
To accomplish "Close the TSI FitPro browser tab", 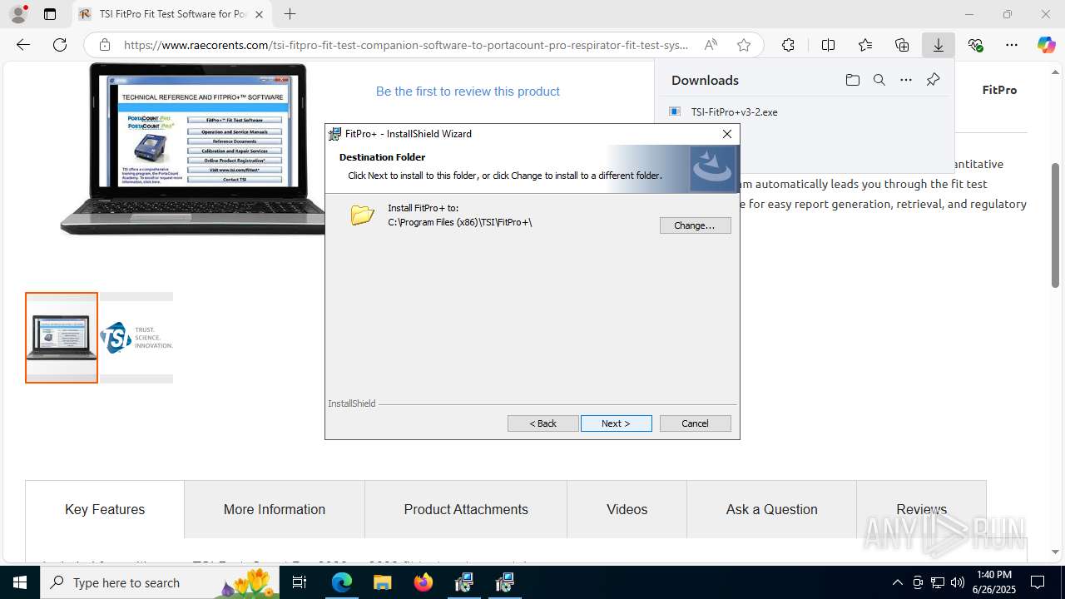I will 259,14.
